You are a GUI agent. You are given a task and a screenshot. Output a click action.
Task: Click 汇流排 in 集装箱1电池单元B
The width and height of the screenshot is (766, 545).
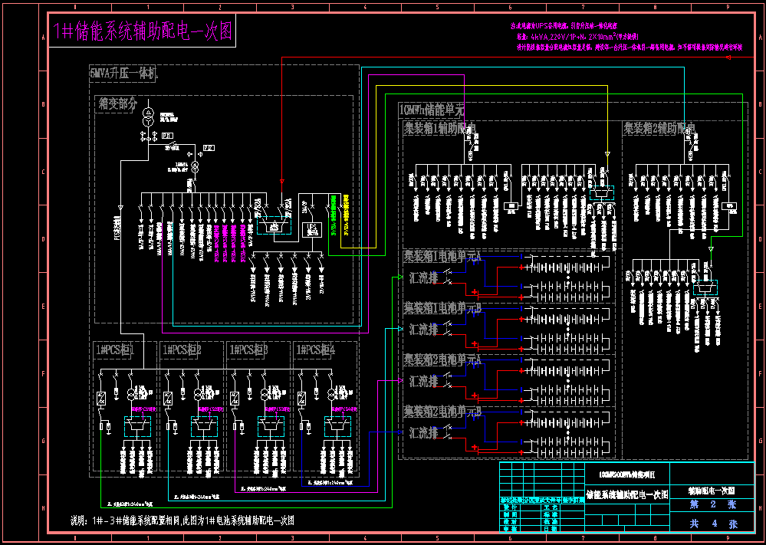pos(423,329)
